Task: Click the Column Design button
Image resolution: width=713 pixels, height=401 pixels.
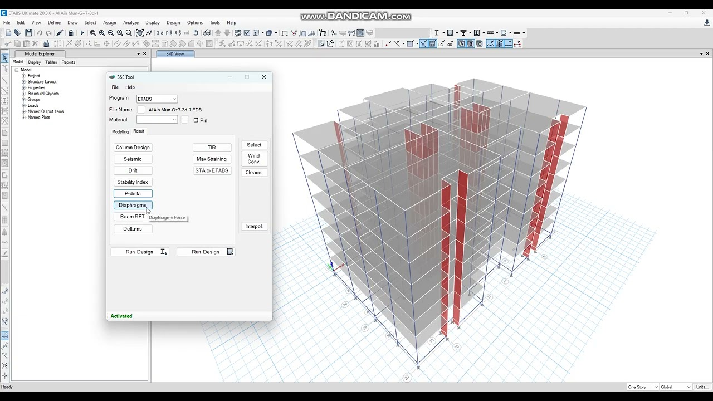Action: click(133, 148)
